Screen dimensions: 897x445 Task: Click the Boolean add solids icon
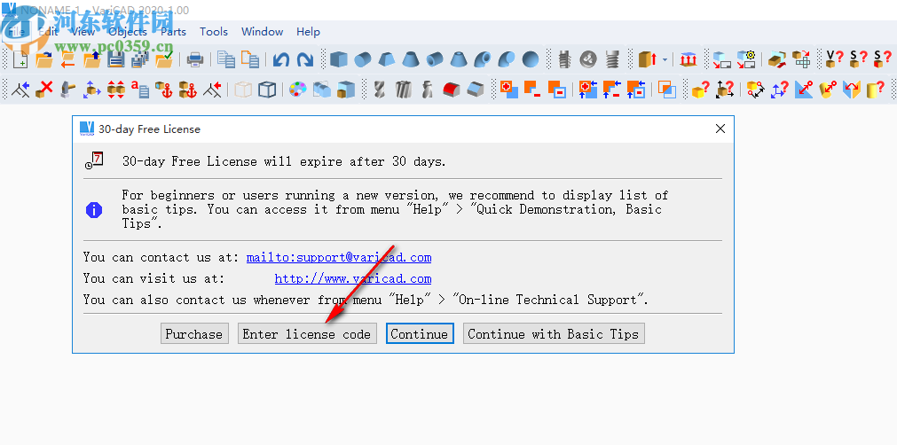508,90
